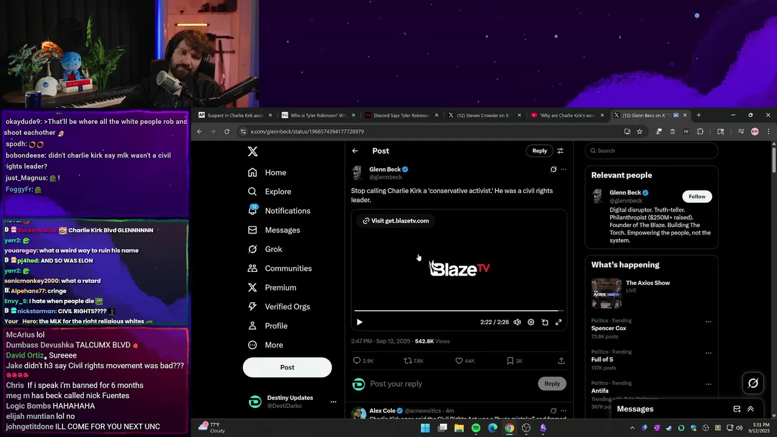Open Messages in X sidebar
The image size is (777, 437).
[x=274, y=230]
